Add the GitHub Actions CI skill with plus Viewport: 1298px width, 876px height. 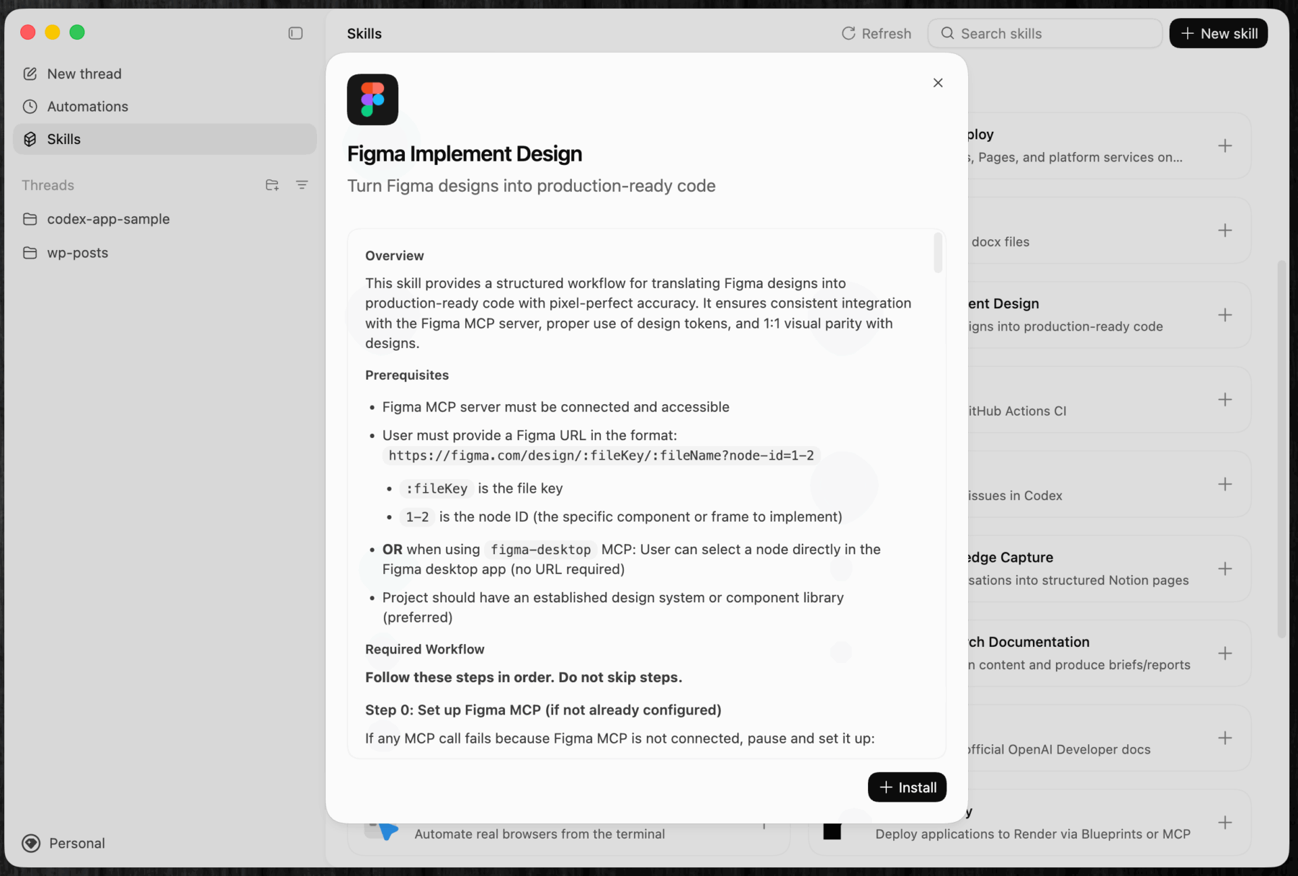tap(1225, 399)
